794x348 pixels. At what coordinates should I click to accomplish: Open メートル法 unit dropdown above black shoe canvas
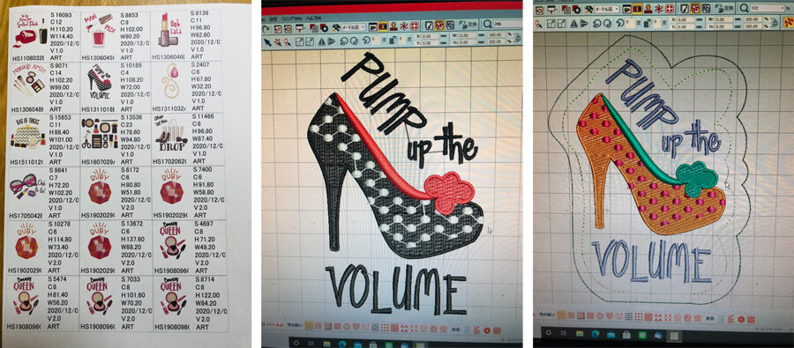pyautogui.click(x=354, y=26)
